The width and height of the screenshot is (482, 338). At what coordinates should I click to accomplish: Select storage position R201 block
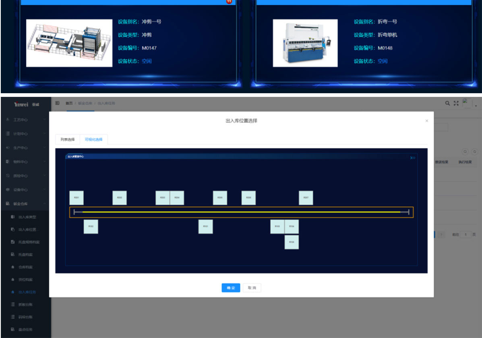tap(77, 198)
